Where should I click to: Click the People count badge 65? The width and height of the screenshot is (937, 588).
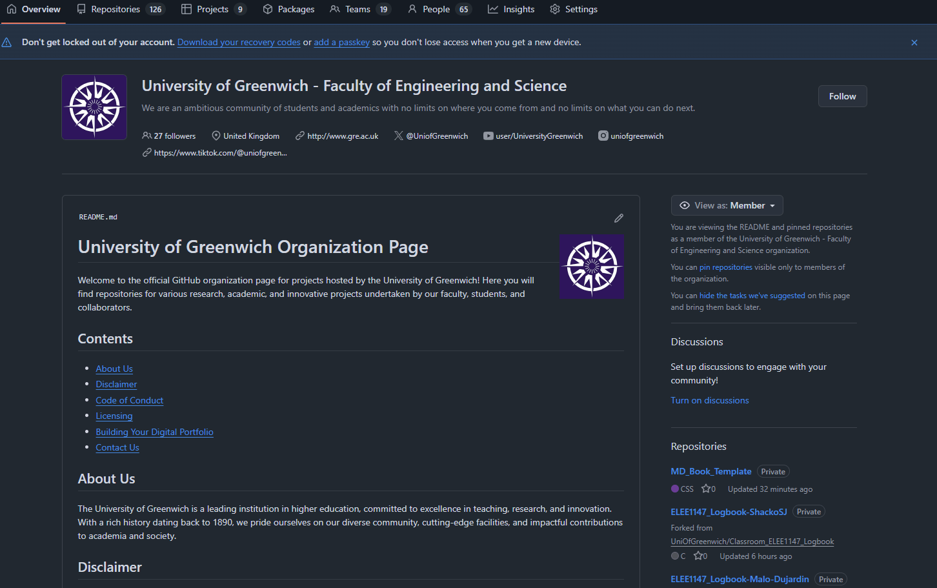(x=463, y=9)
